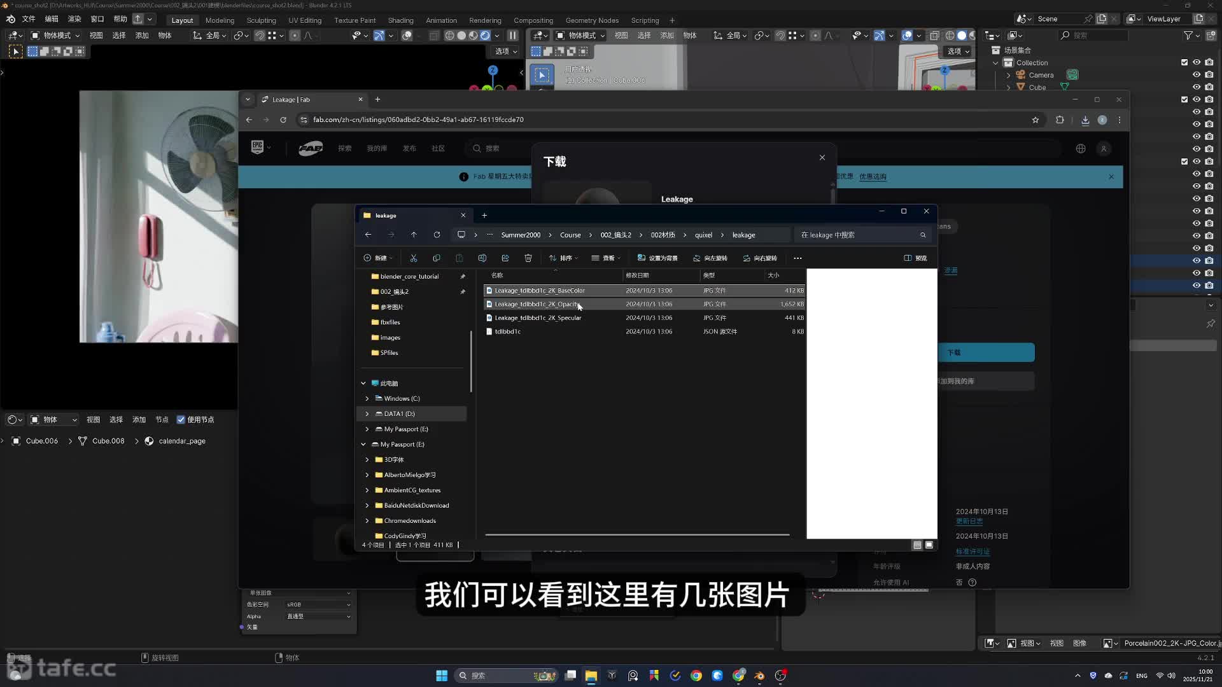Click the share icon in Explorer toolbar
The image size is (1222, 687).
pyautogui.click(x=505, y=258)
